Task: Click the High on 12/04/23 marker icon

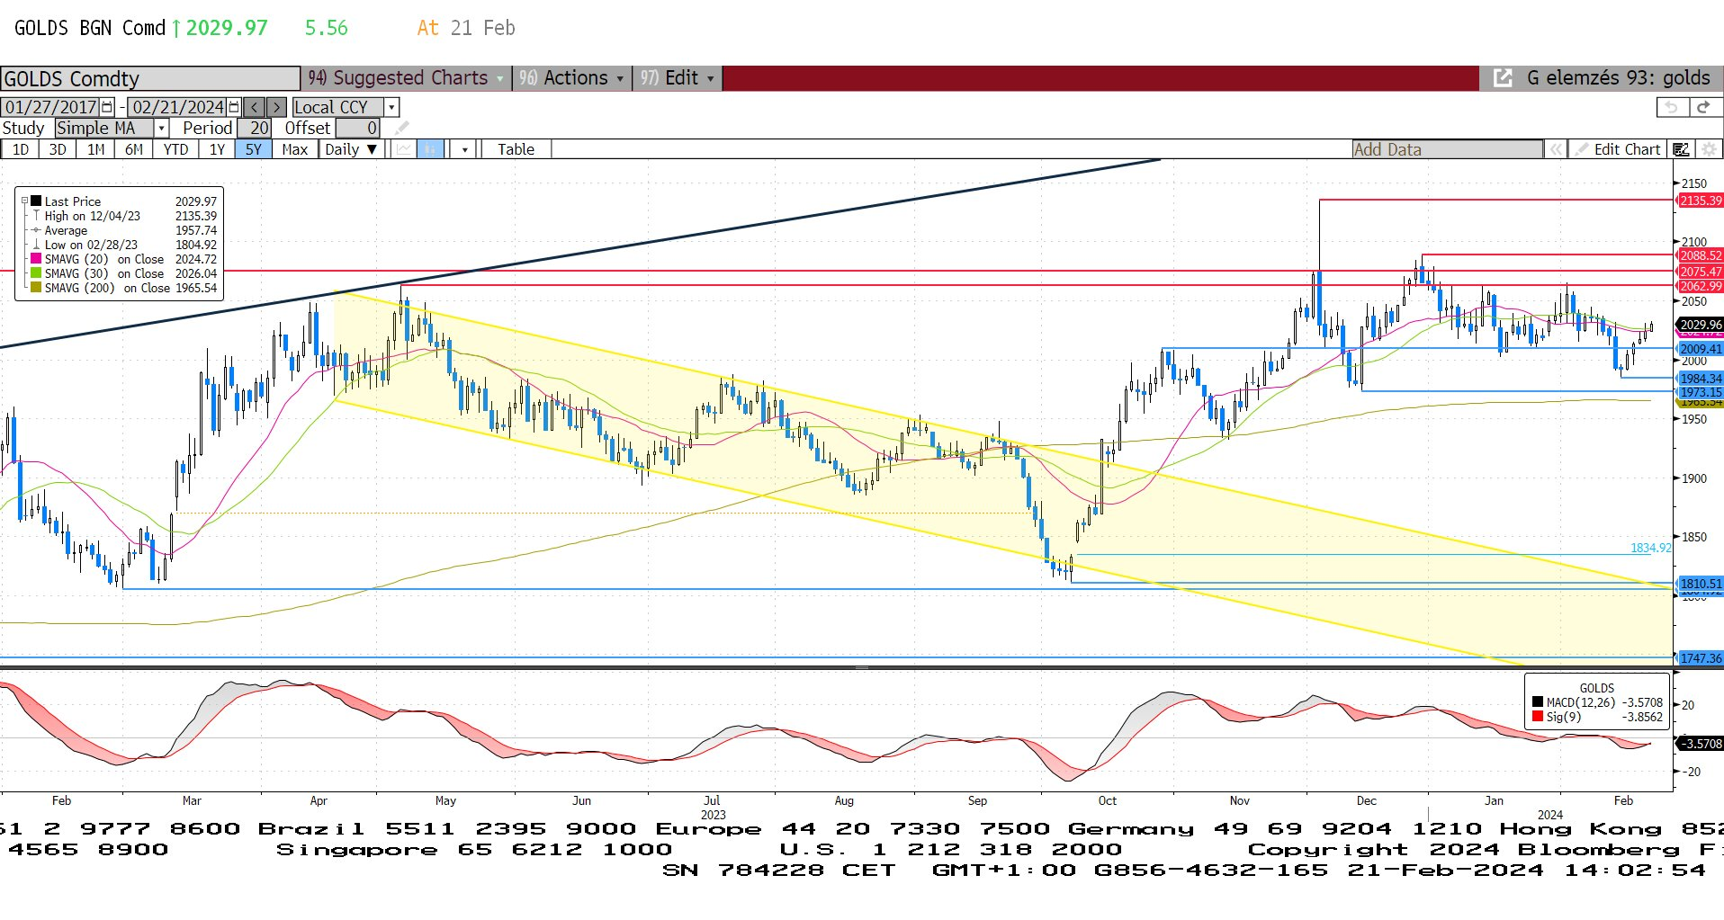Action: point(36,216)
